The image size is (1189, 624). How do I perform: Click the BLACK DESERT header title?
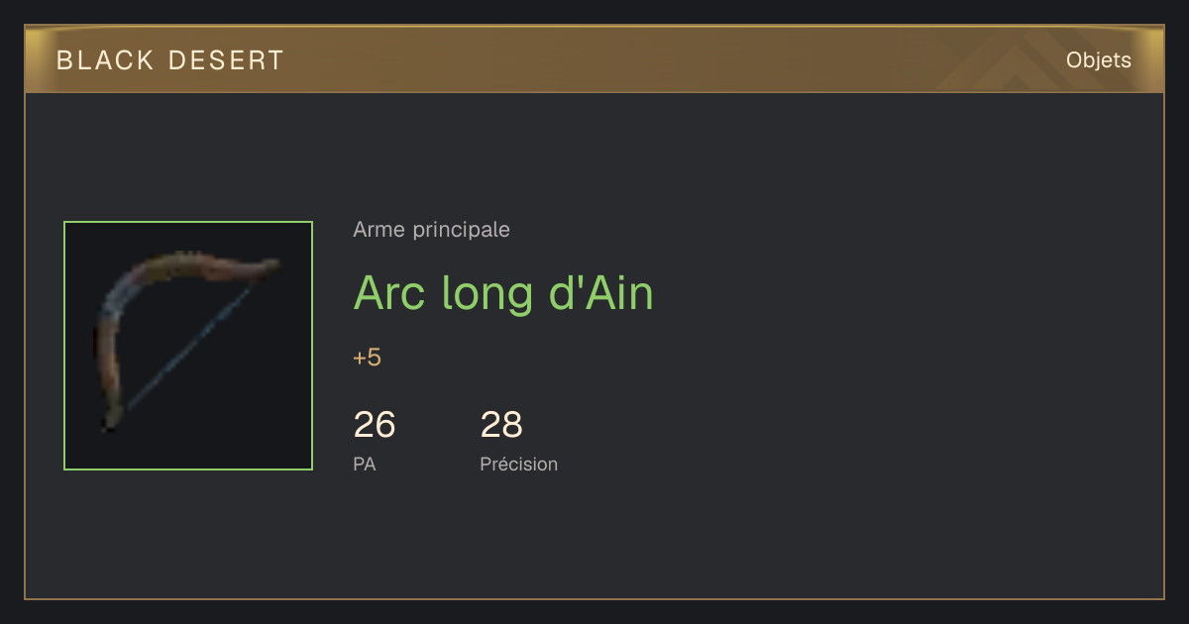pyautogui.click(x=170, y=60)
